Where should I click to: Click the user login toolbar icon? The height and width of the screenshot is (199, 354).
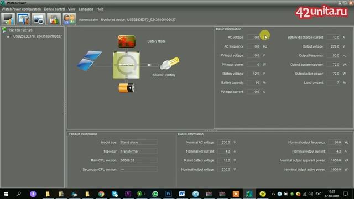tap(69, 19)
